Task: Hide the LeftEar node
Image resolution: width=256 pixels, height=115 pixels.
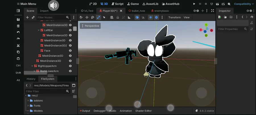Action: point(70,30)
